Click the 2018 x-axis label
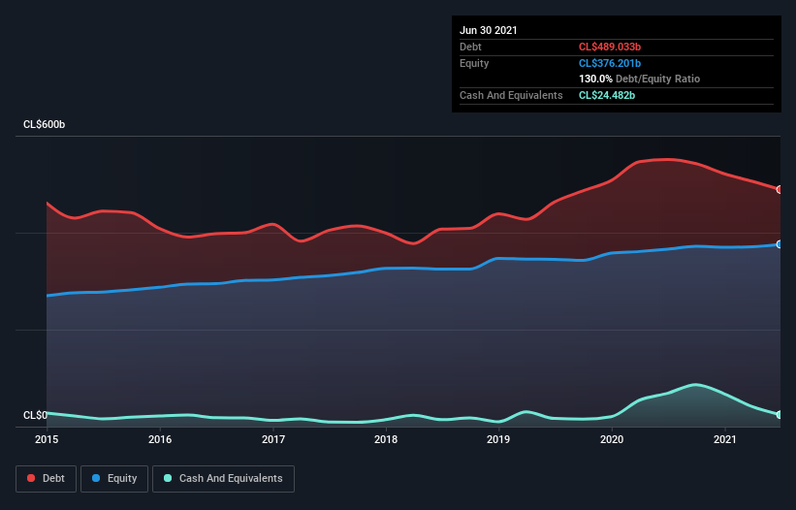Screen dimensions: 796x510 (386, 439)
